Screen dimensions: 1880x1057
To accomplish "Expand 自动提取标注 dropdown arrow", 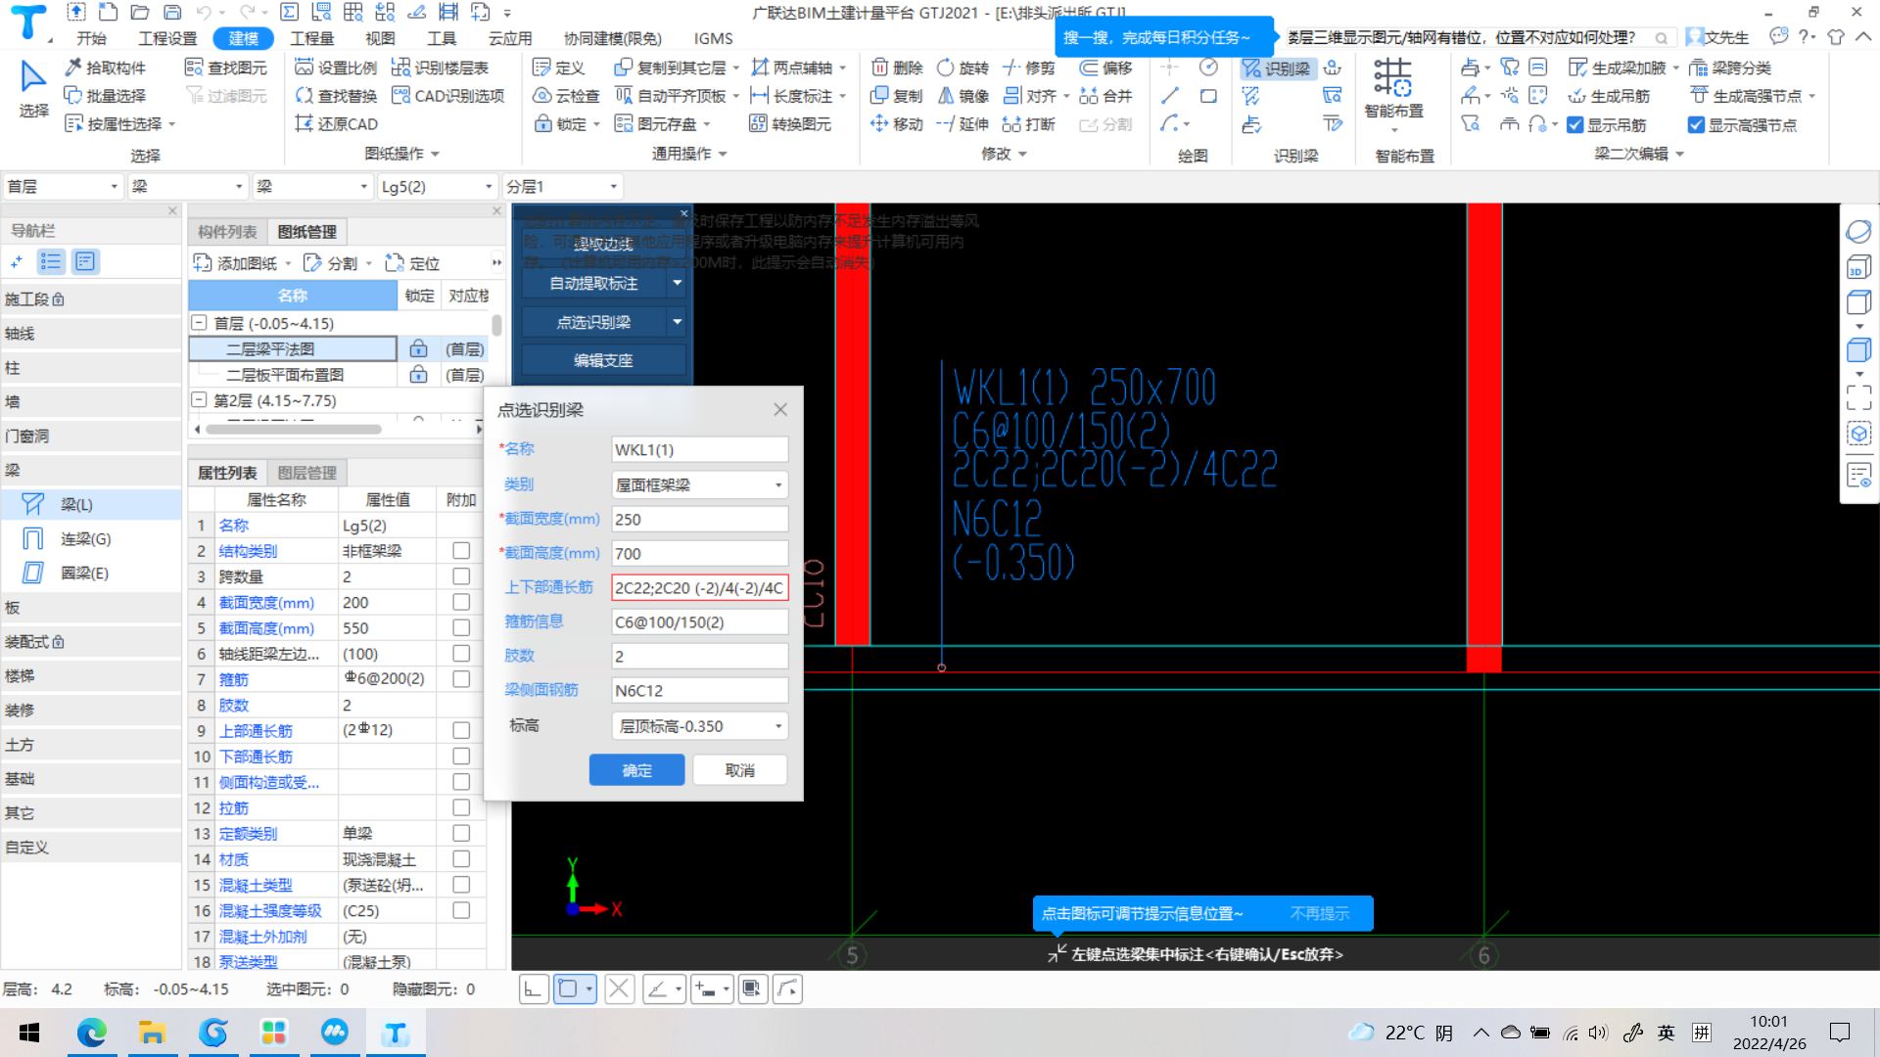I will point(677,283).
